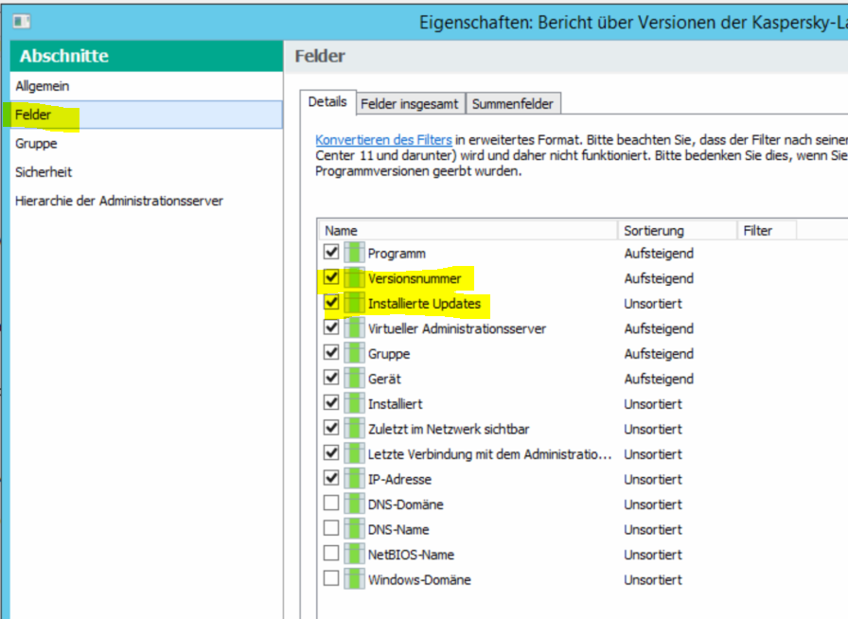Select the NetBIOS-Name field name

[411, 555]
